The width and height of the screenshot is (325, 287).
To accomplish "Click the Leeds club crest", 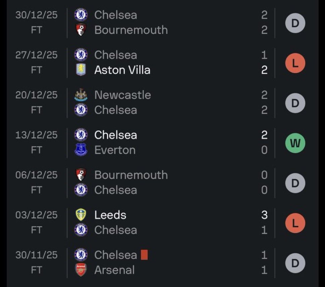I will (81, 215).
